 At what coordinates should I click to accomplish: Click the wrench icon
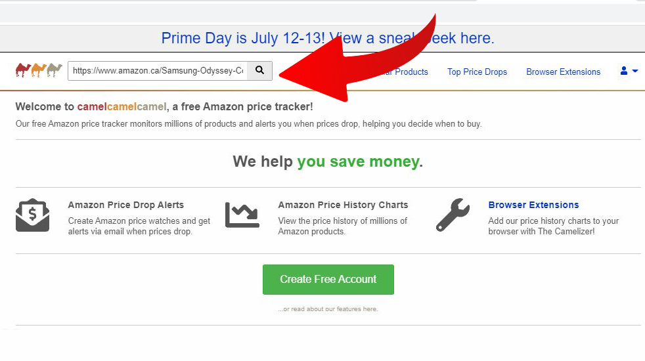tap(453, 215)
